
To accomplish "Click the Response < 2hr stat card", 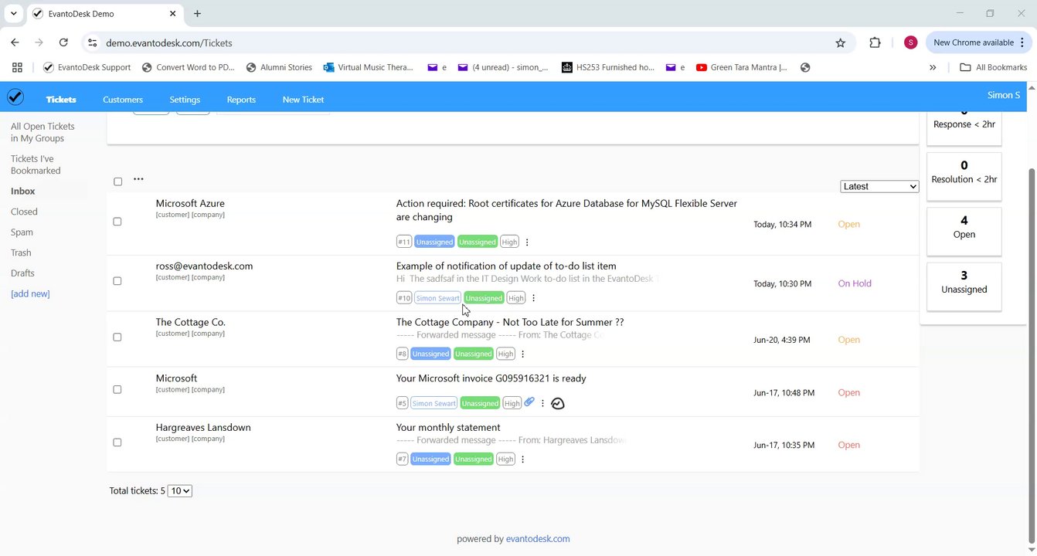I will coord(964,127).
